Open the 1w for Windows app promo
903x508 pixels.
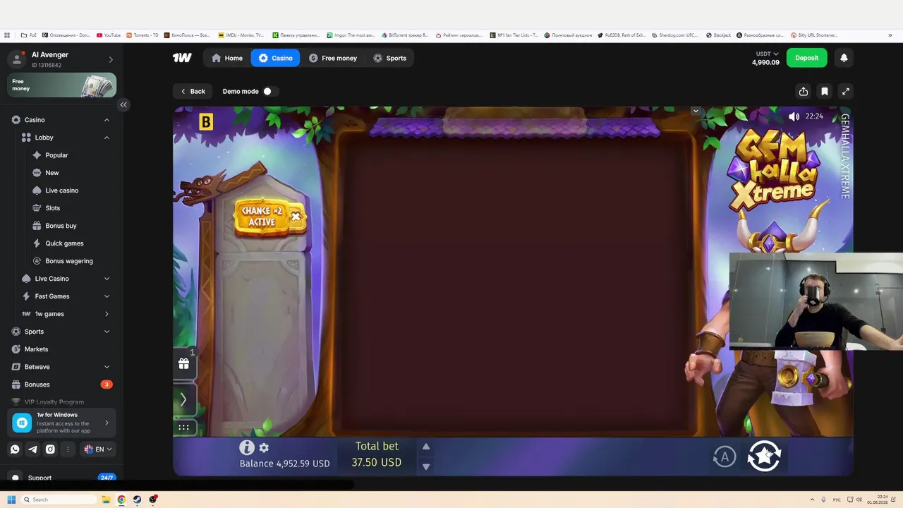point(62,423)
